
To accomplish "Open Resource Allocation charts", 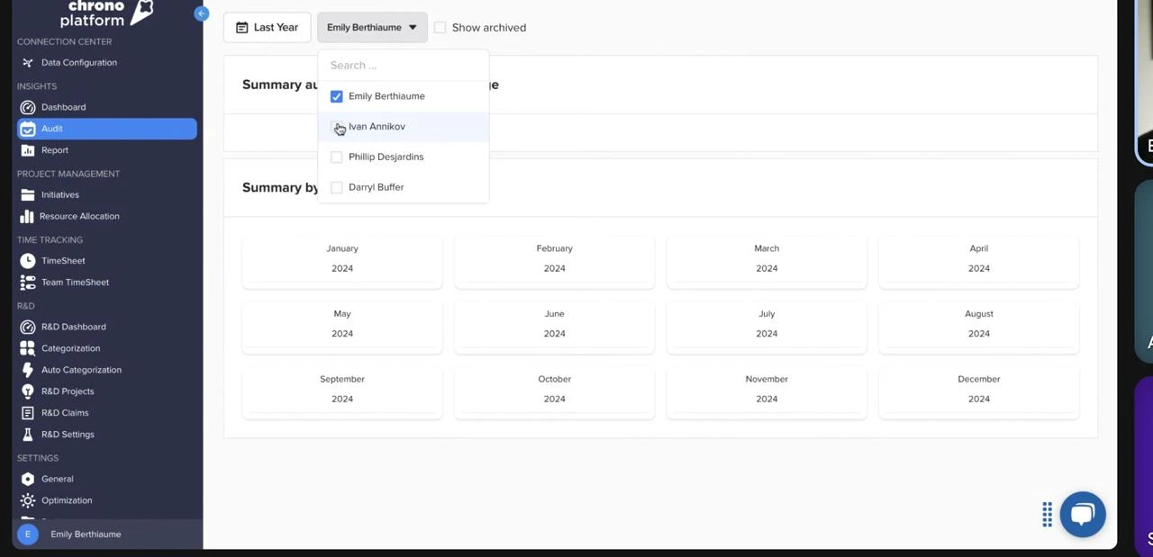I will point(79,216).
